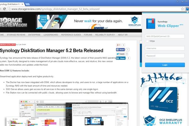Open the Synology Web Clipper extension icon
This screenshot has width=189, height=126.
coord(187,9)
